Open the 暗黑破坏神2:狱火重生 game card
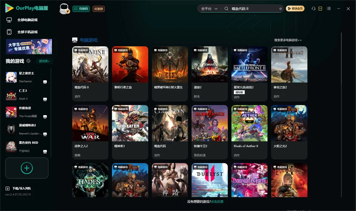This screenshot has height=211, width=356. (170, 74)
